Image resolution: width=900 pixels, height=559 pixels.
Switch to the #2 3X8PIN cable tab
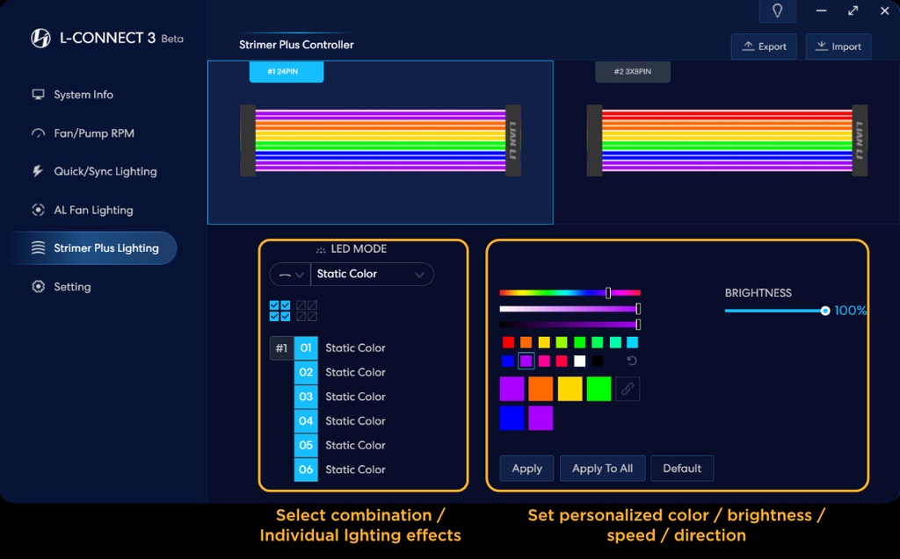(x=632, y=72)
